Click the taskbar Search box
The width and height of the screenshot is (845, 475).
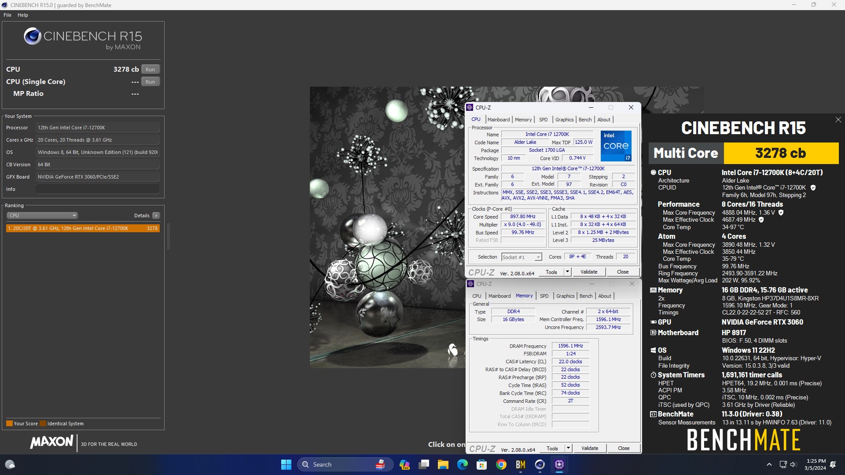(345, 464)
